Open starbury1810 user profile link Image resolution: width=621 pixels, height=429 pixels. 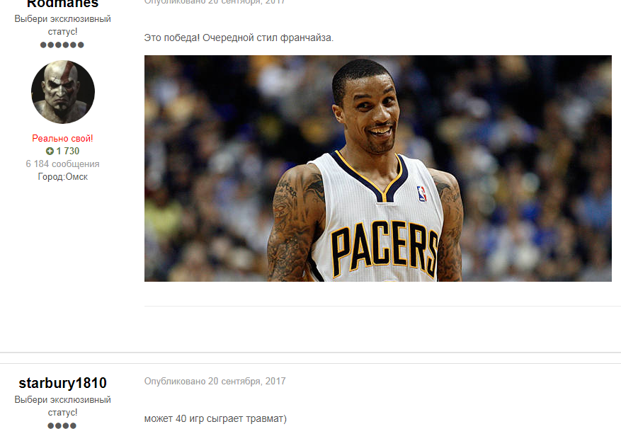coord(62,383)
